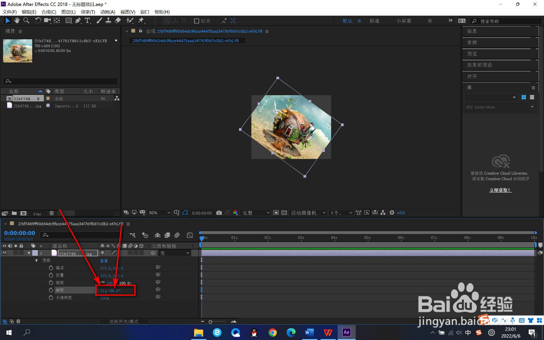The width and height of the screenshot is (544, 340).
Task: Select the Puppet Pin tool
Action: 141,20
